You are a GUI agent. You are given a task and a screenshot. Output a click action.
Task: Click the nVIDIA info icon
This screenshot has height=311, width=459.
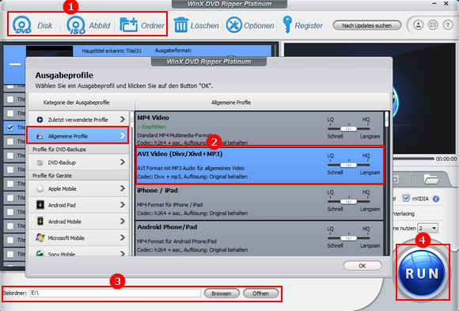[x=436, y=199]
